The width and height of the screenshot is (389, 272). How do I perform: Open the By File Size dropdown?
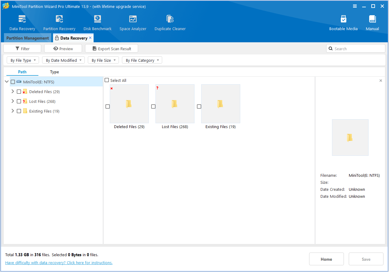point(103,60)
